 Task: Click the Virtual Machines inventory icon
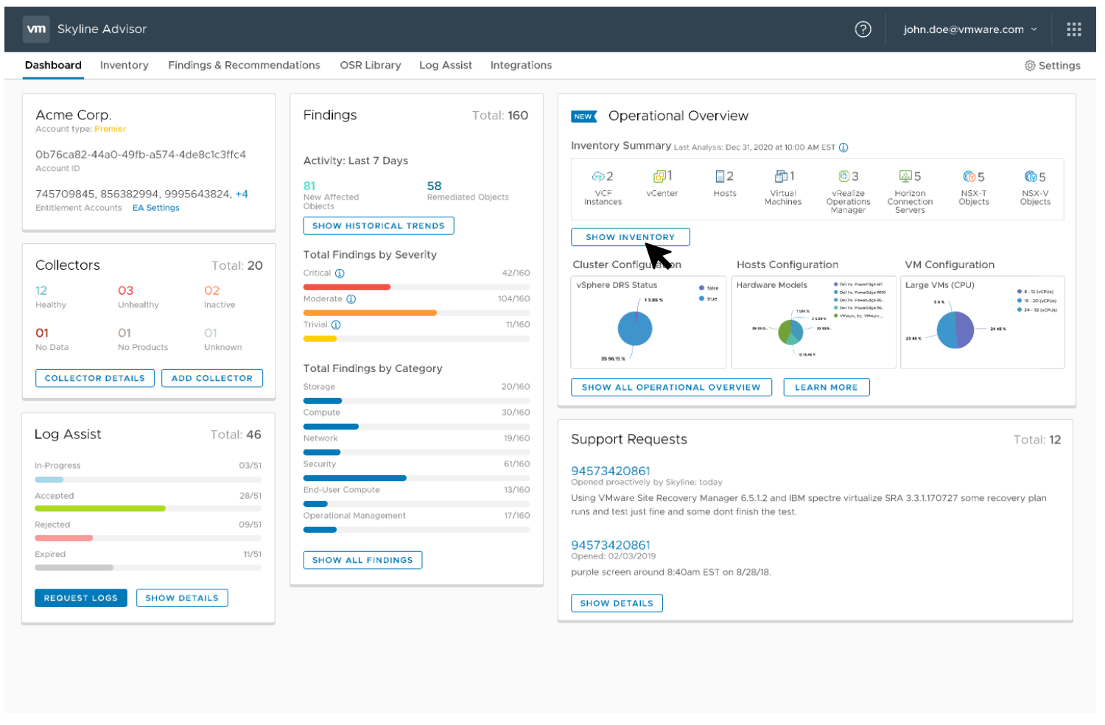tap(780, 176)
